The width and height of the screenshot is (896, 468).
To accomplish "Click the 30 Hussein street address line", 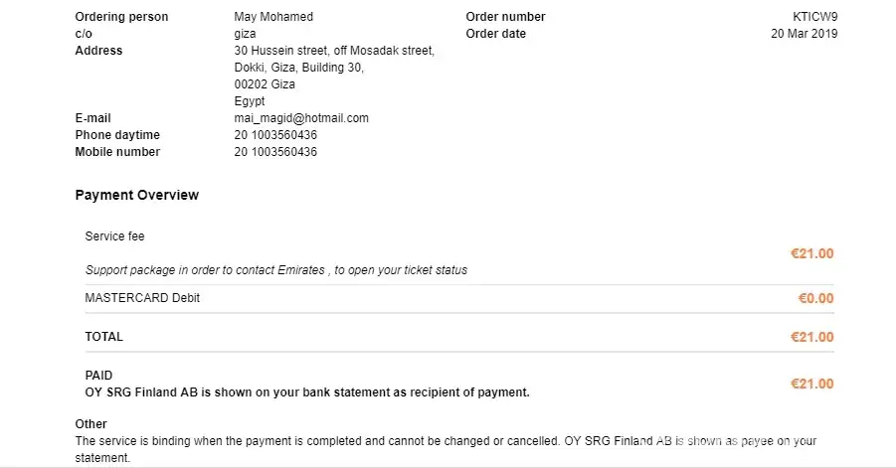I will [334, 51].
